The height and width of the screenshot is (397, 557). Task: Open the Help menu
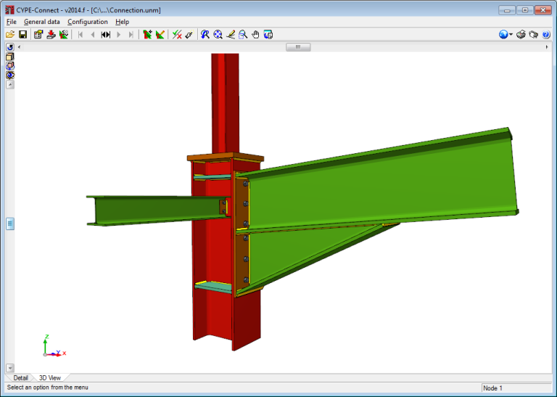click(122, 22)
